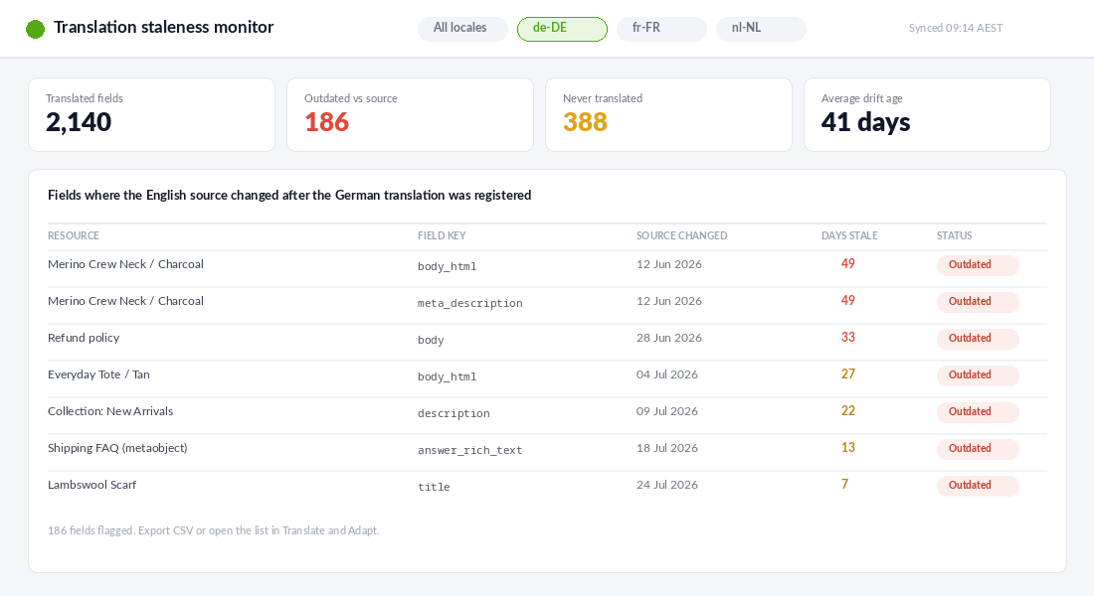This screenshot has height=596, width=1094.
Task: Click the 27 days stale value
Action: (x=847, y=374)
